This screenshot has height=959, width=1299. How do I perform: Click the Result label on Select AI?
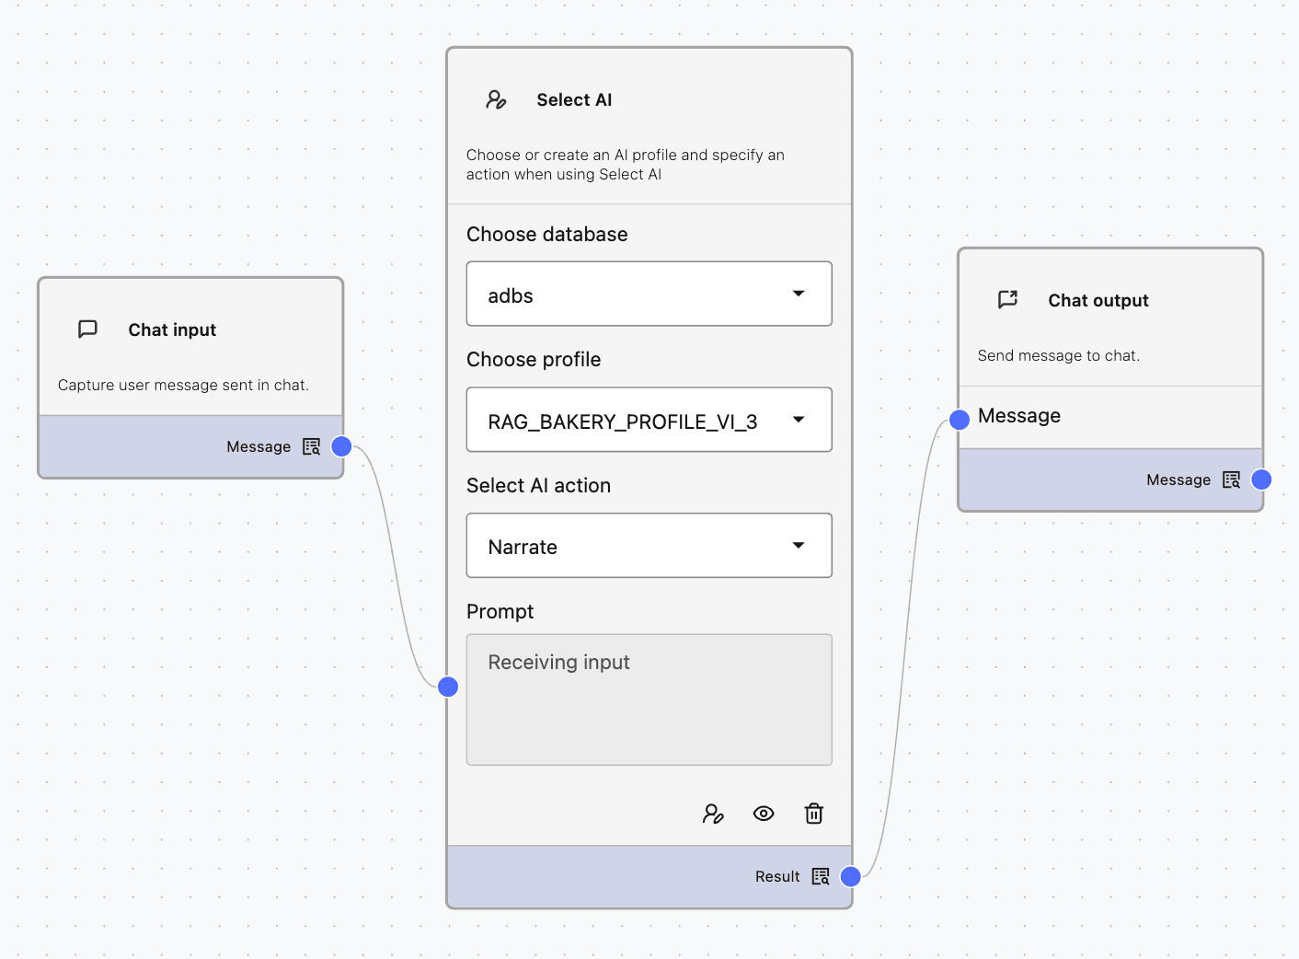[x=777, y=876]
